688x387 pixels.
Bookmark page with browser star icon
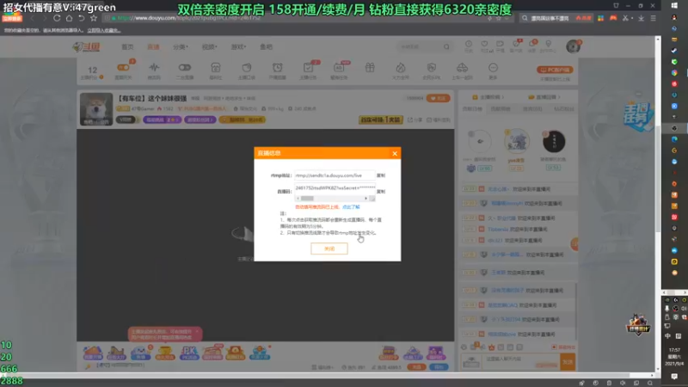click(x=94, y=18)
